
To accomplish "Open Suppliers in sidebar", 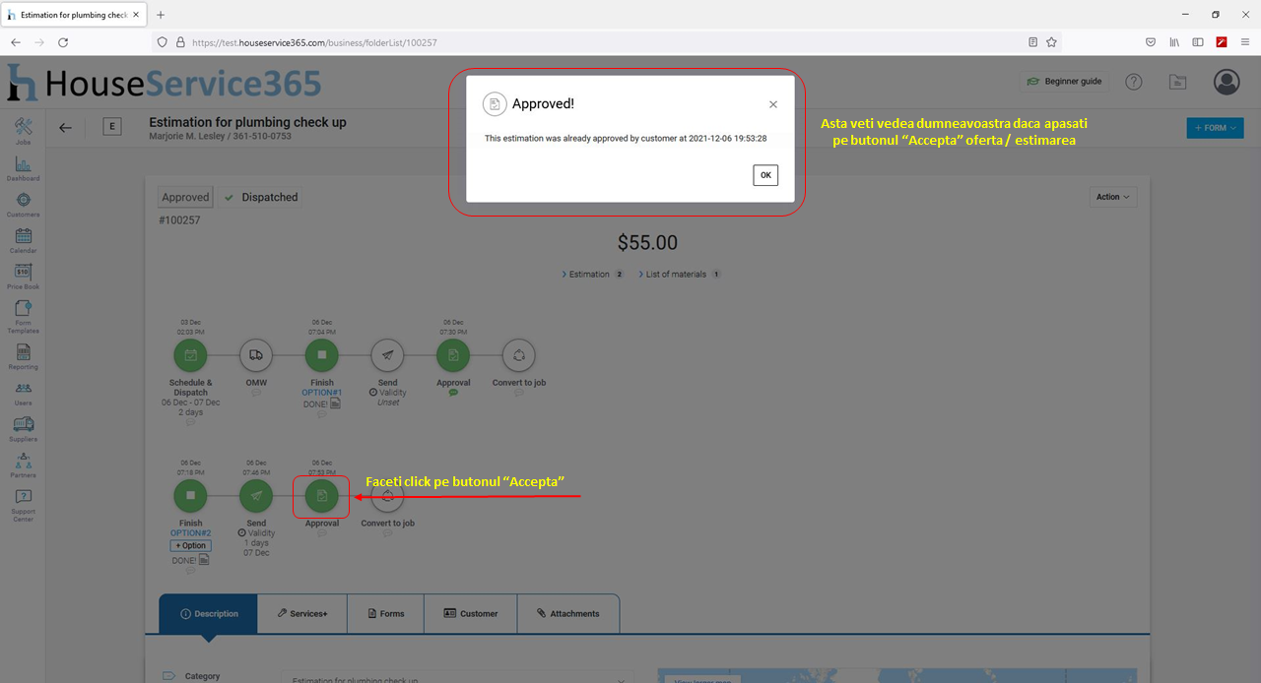I will click(23, 429).
